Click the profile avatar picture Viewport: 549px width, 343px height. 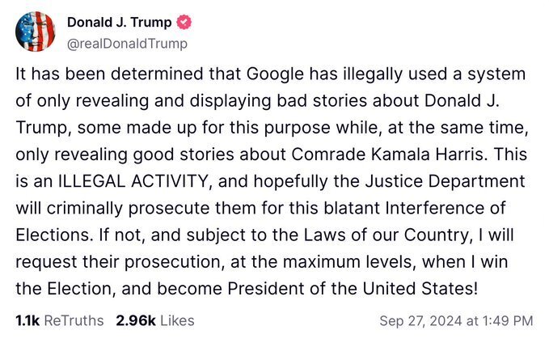(36, 32)
